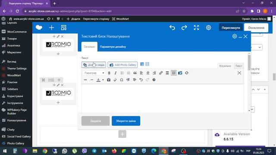Click Зберегти зміни to save changes

(x=126, y=121)
